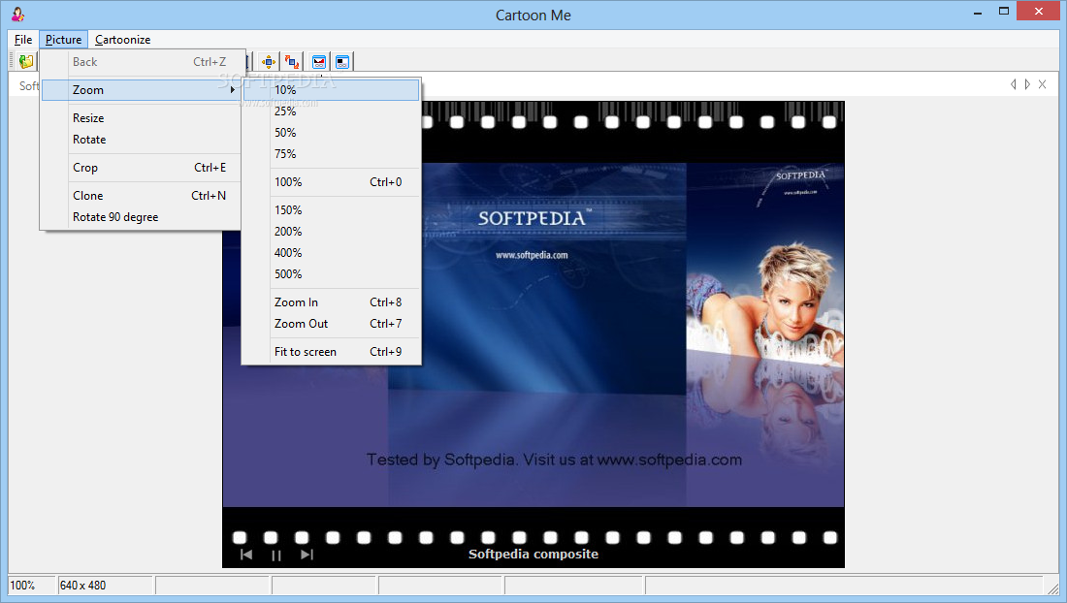The width and height of the screenshot is (1067, 603).
Task: Click the resize squares toolbar icon
Action: coord(292,62)
